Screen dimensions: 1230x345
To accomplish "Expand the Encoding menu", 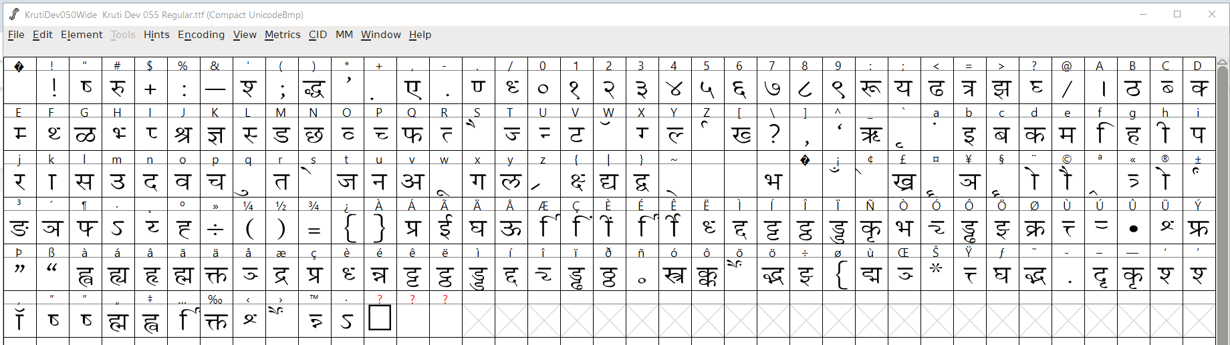I will pyautogui.click(x=201, y=35).
